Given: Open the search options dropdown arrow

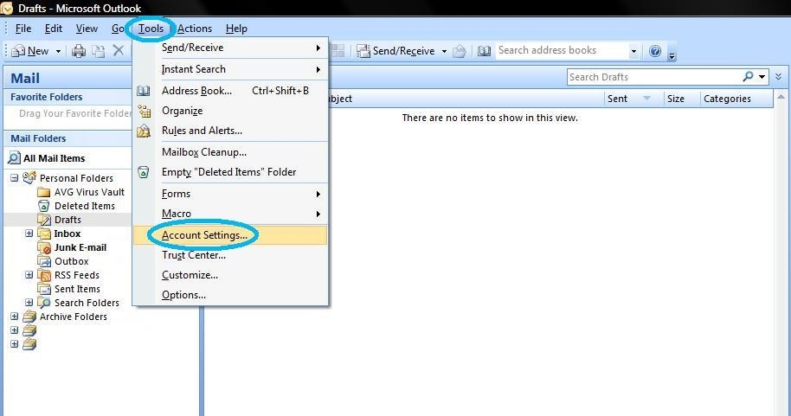Looking at the screenshot, I should pyautogui.click(x=762, y=77).
